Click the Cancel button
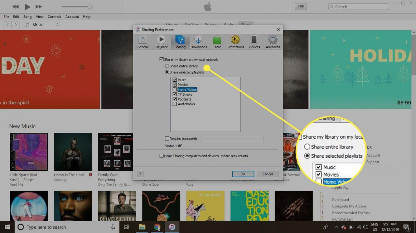The height and width of the screenshot is (233, 416). click(268, 174)
